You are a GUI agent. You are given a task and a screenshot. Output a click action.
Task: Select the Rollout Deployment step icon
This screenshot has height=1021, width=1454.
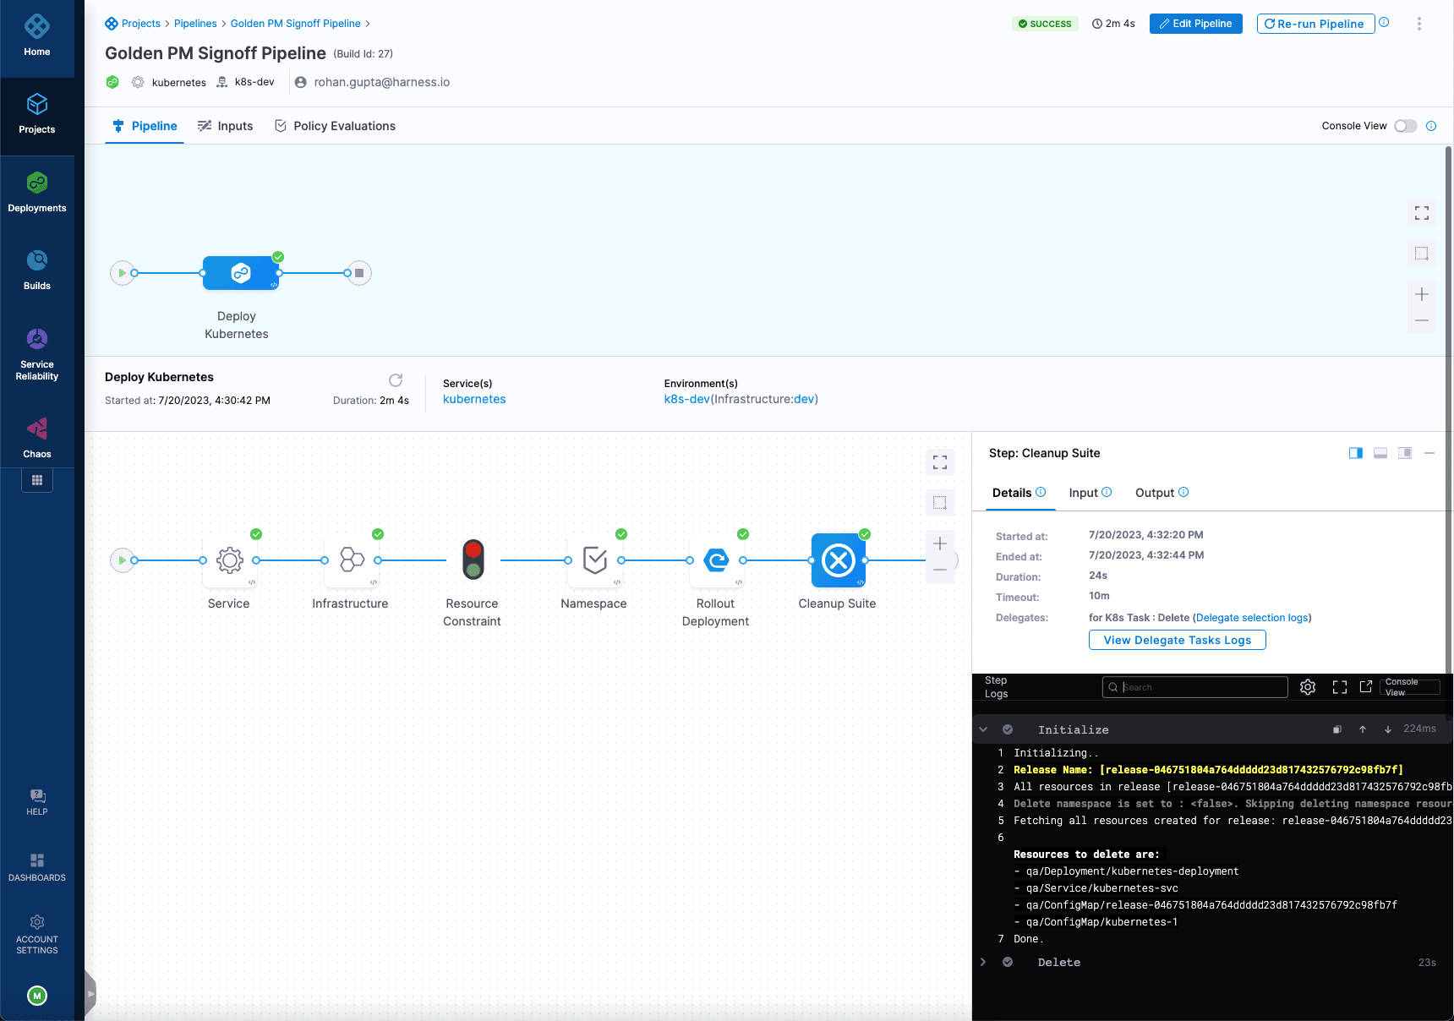click(x=715, y=560)
